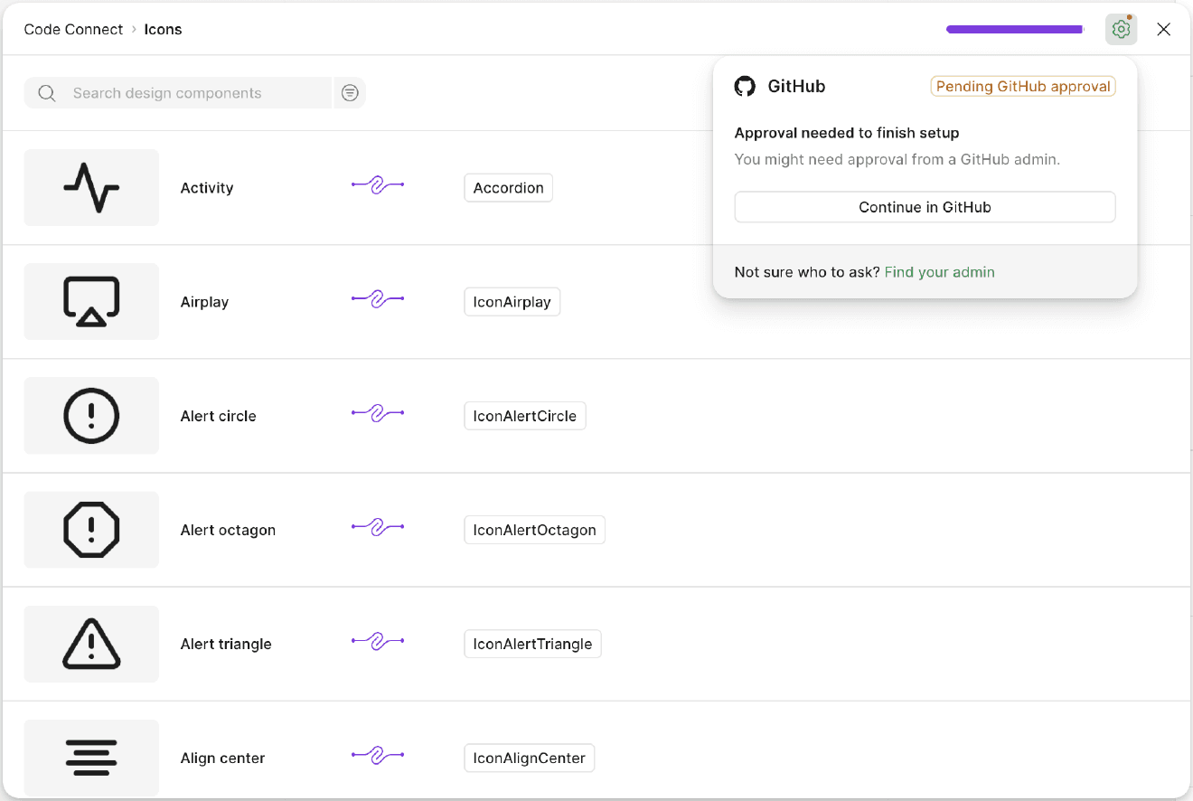Select the Activity icon thumbnail
1193x801 pixels.
click(90, 187)
